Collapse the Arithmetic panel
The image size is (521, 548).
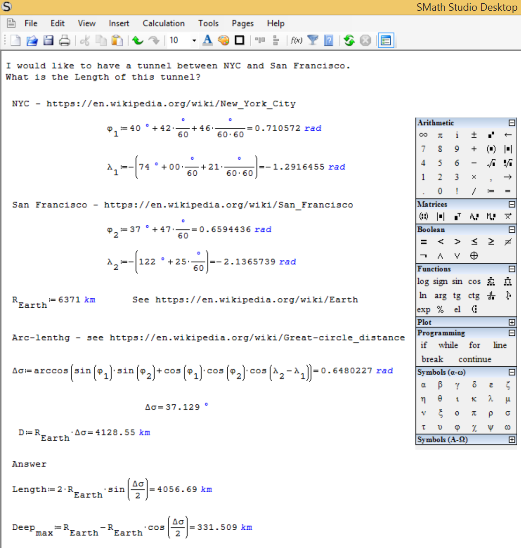(512, 123)
